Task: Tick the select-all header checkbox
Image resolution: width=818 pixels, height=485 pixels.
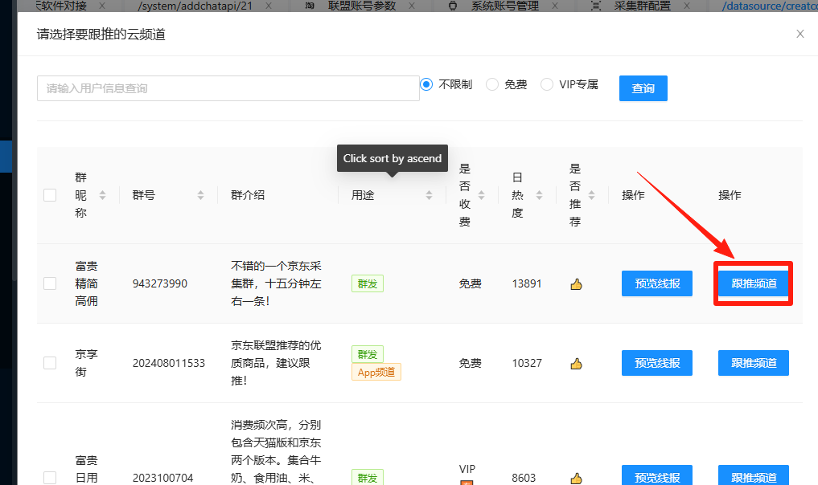Action: (x=50, y=195)
